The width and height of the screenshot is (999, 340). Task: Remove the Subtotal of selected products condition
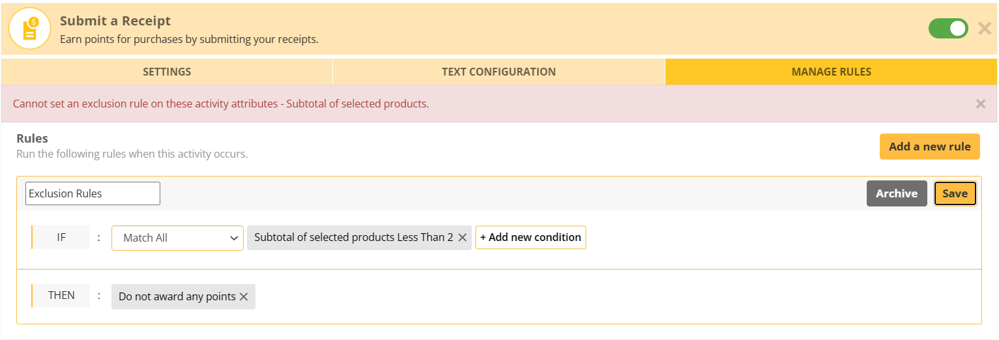tap(462, 238)
